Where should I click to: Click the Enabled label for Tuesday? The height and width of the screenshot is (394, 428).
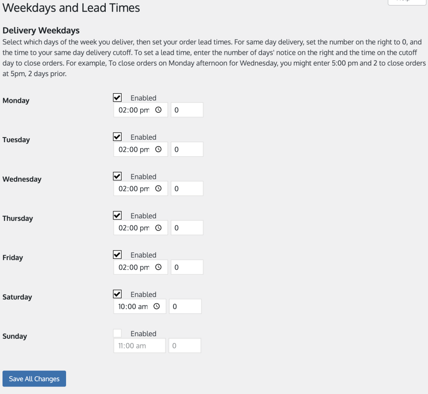pos(143,137)
